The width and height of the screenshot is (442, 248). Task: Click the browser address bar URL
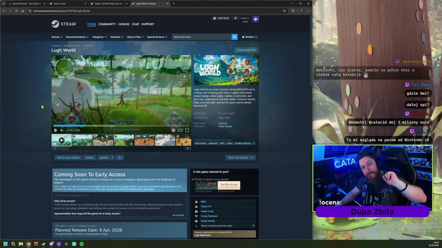[x=61, y=11]
